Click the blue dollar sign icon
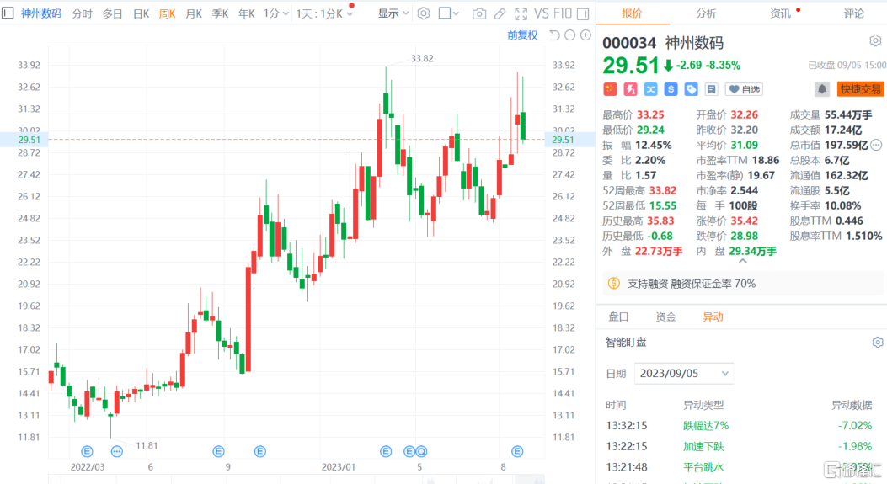This screenshot has width=887, height=484. point(671,89)
